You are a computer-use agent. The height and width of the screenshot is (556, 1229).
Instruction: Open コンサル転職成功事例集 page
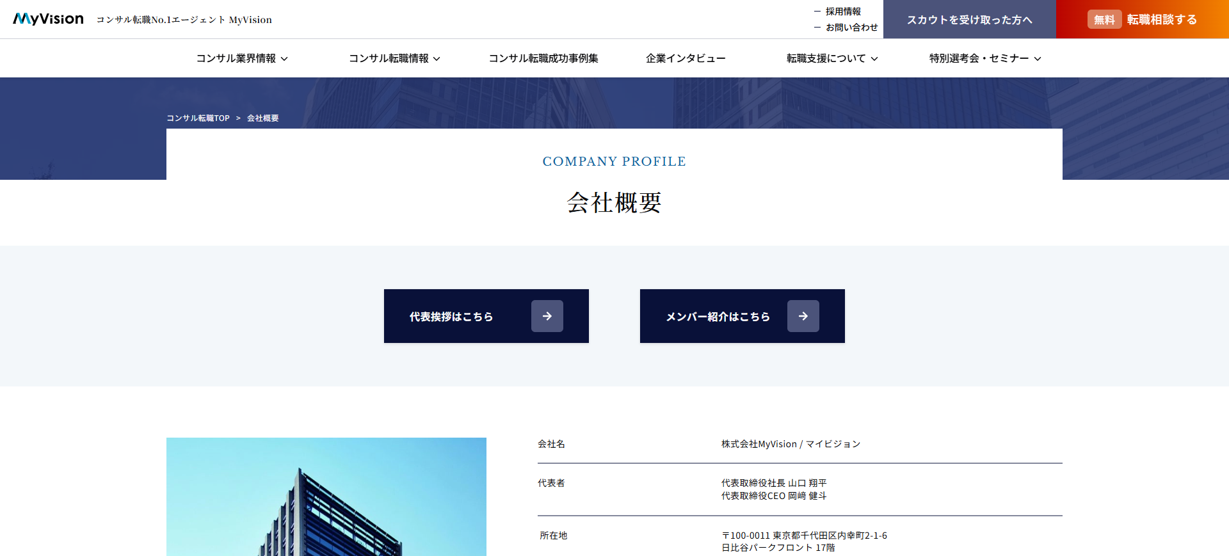click(543, 58)
